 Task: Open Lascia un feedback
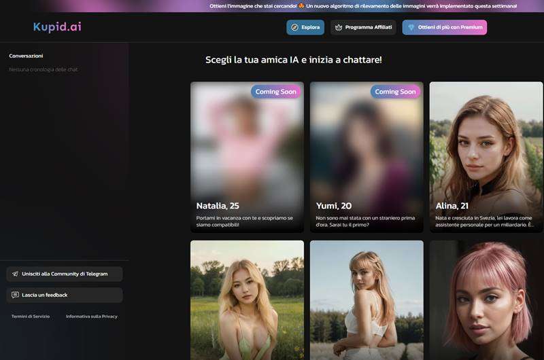(x=65, y=295)
